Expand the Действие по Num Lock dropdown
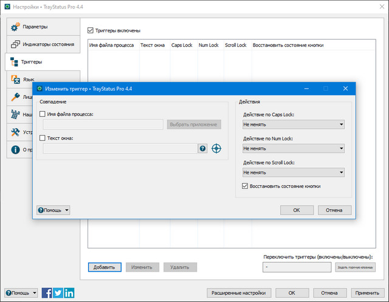389x302 pixels. point(293,148)
